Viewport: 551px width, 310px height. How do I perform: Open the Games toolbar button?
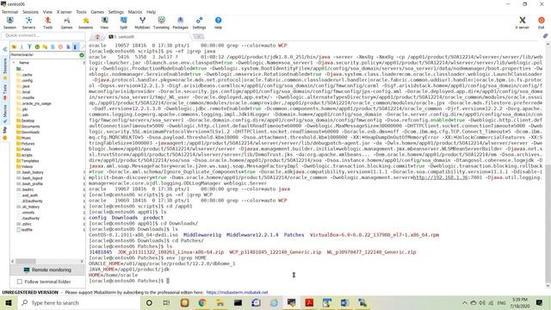pyautogui.click(x=66, y=23)
